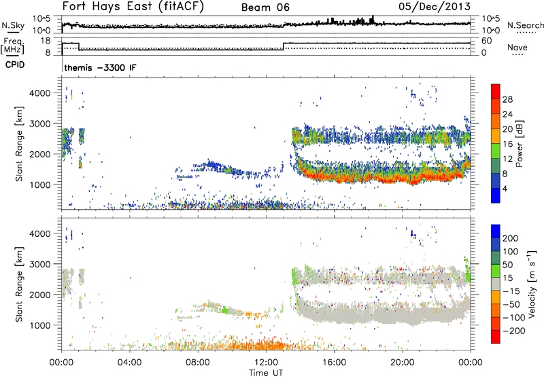The image size is (544, 377).
Task: Click the 'N.Sky' legend label
Action: pyautogui.click(x=13, y=25)
